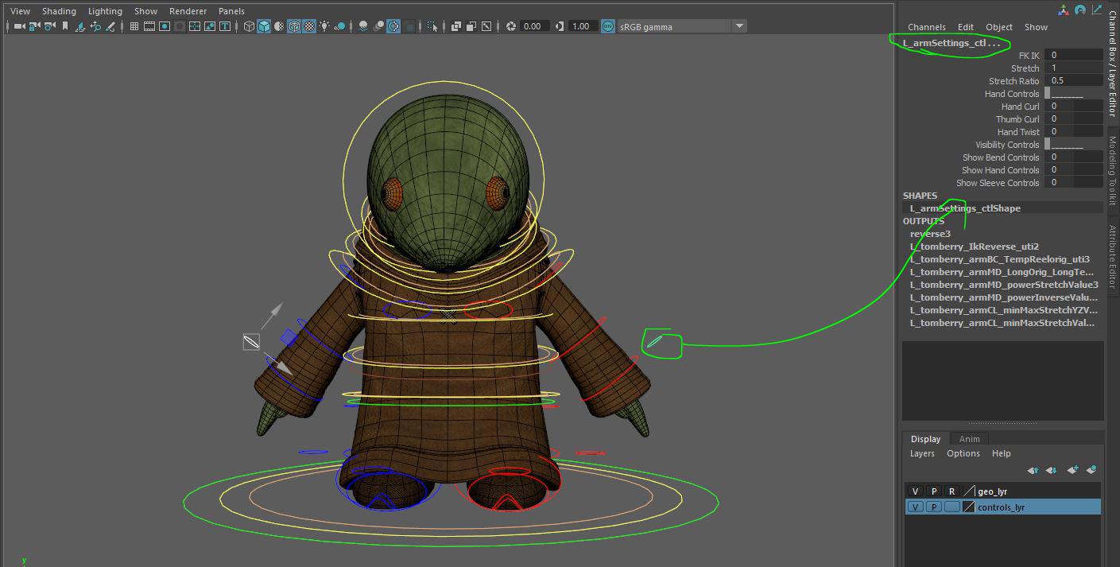Screen dimensions: 1120x567
Task: Open the Renderer menu
Action: (188, 11)
